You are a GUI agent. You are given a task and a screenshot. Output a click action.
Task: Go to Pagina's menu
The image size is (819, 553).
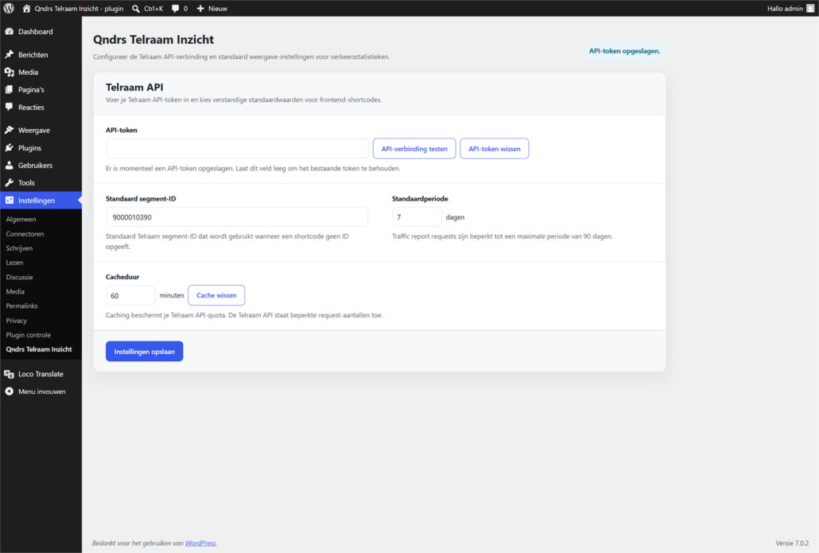point(31,89)
